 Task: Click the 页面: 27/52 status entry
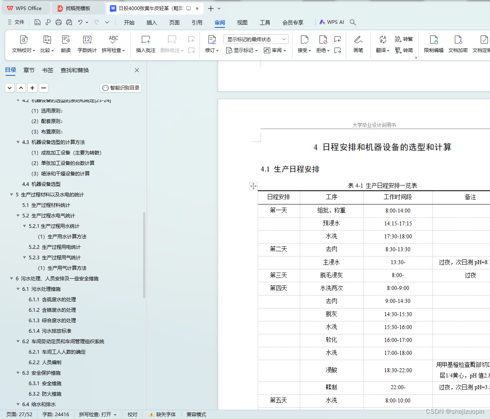pos(19,414)
